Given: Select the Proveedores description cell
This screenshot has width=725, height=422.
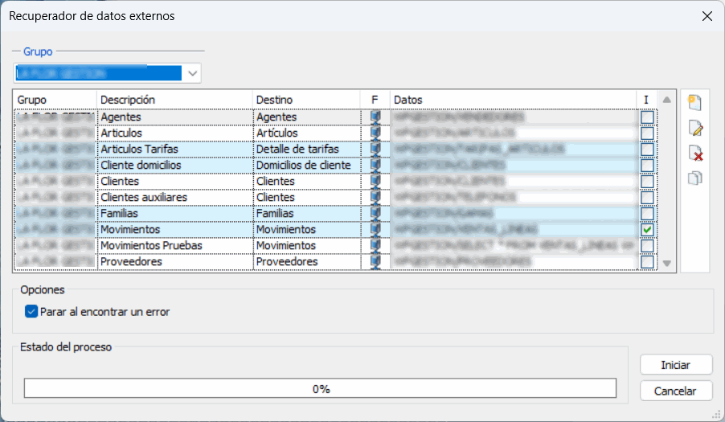Looking at the screenshot, I should tap(175, 261).
